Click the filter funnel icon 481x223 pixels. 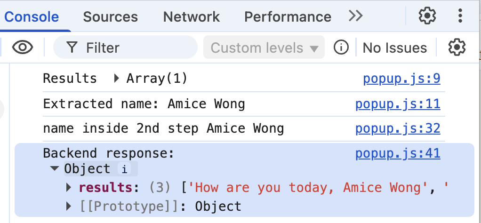click(x=72, y=48)
